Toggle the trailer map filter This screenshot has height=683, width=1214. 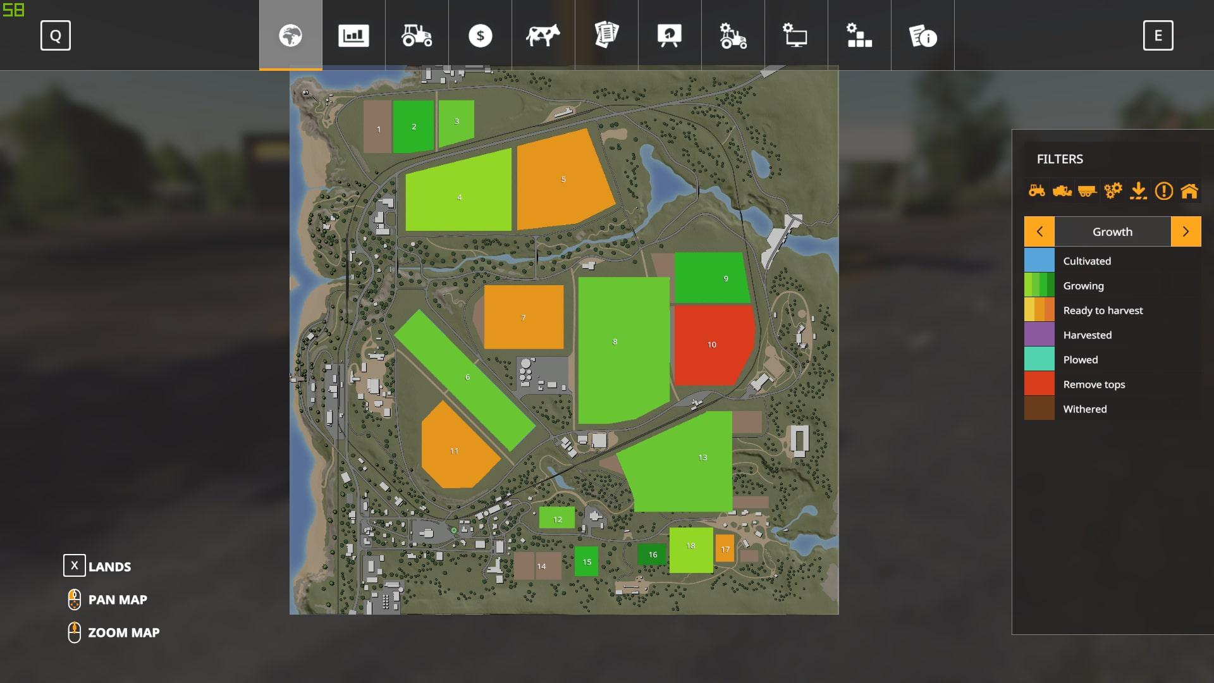click(x=1087, y=190)
